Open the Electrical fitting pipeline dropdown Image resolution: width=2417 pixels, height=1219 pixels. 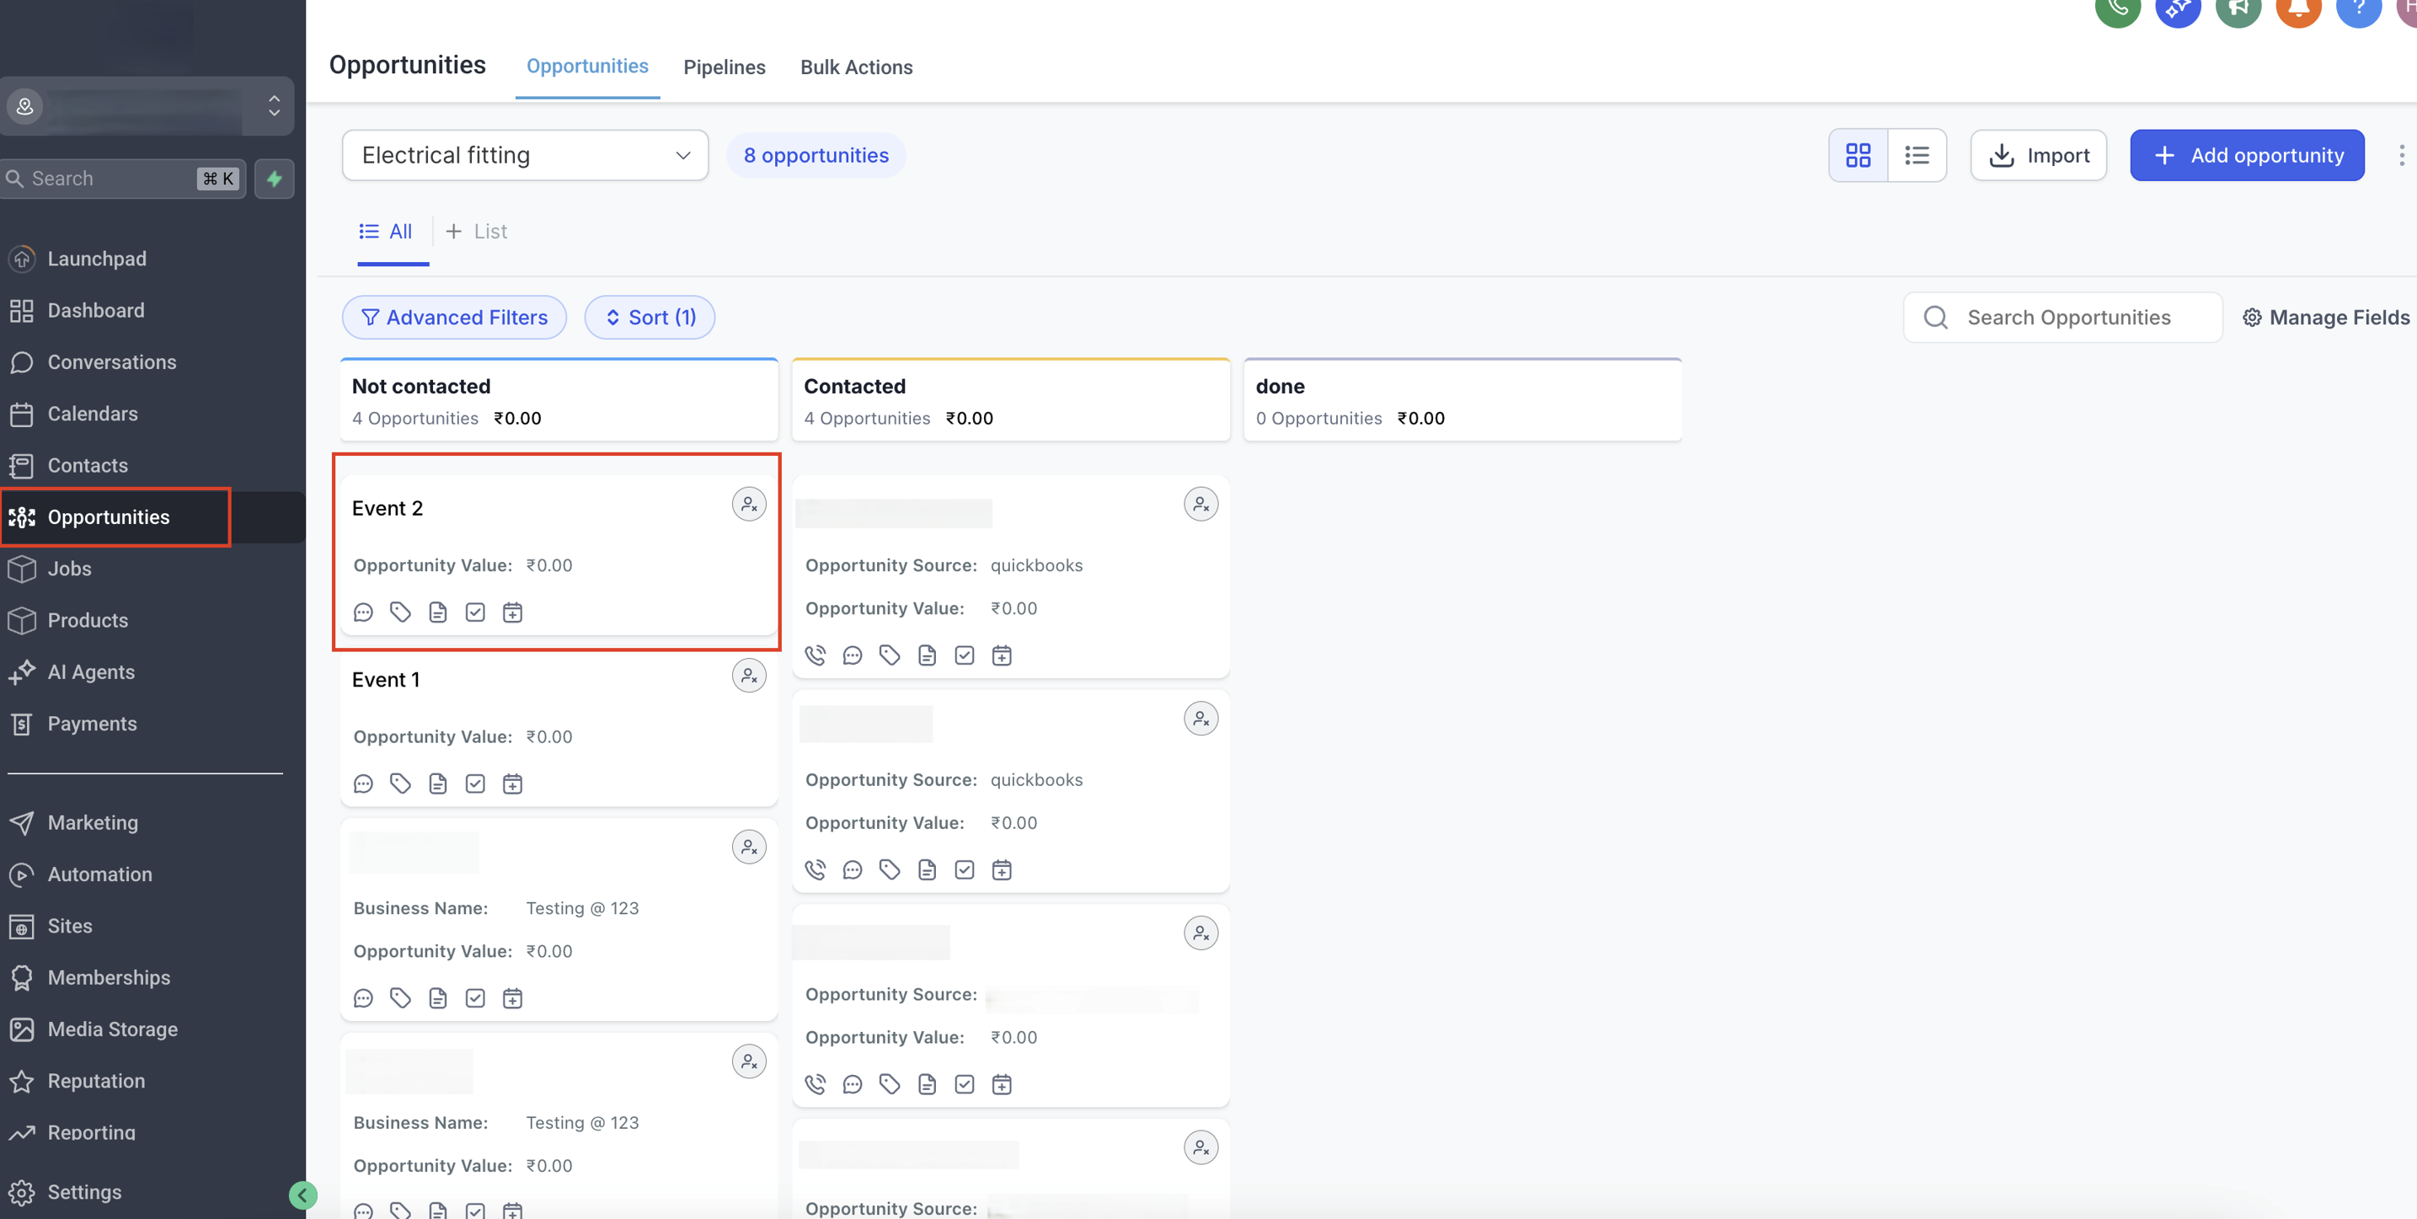pyautogui.click(x=525, y=155)
